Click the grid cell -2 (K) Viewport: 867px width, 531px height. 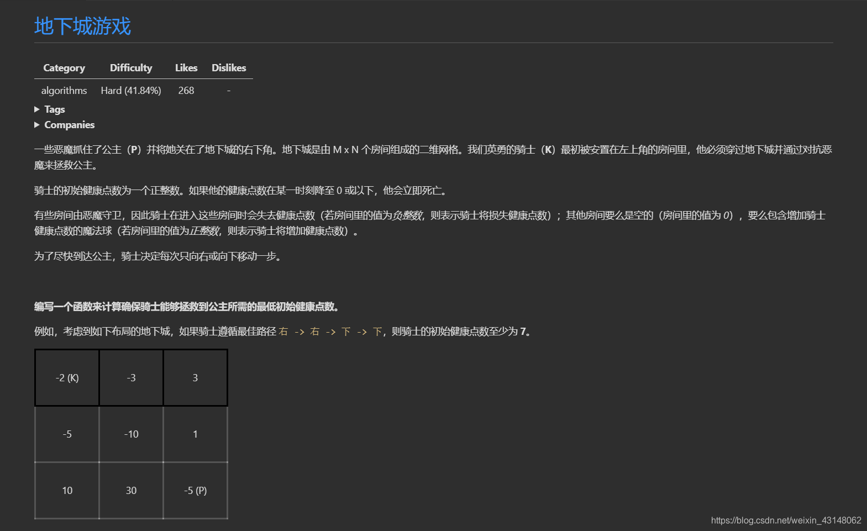[67, 378]
